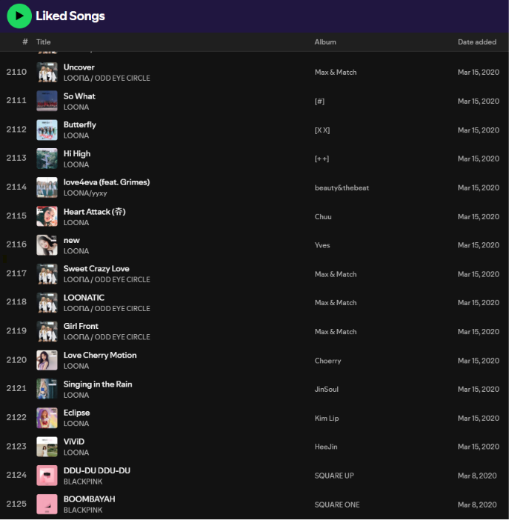Screen dimensions: 509x520
Task: Open the album link Kim Lip
Action: (327, 419)
